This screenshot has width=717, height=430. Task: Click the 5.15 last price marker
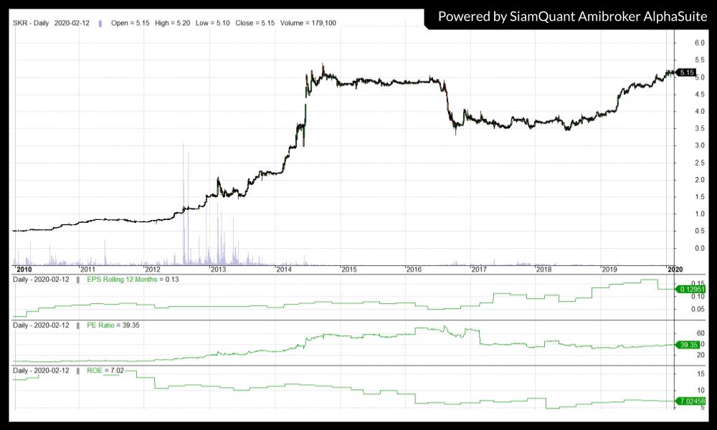click(x=687, y=73)
